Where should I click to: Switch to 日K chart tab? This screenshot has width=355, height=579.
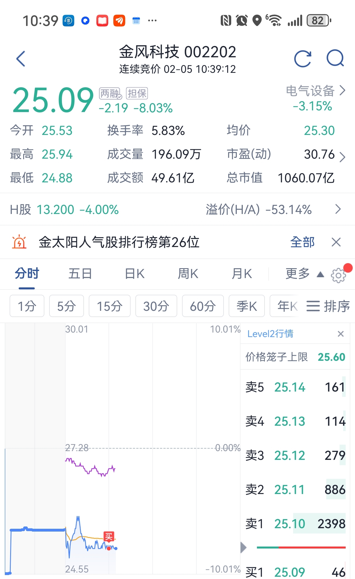point(135,274)
